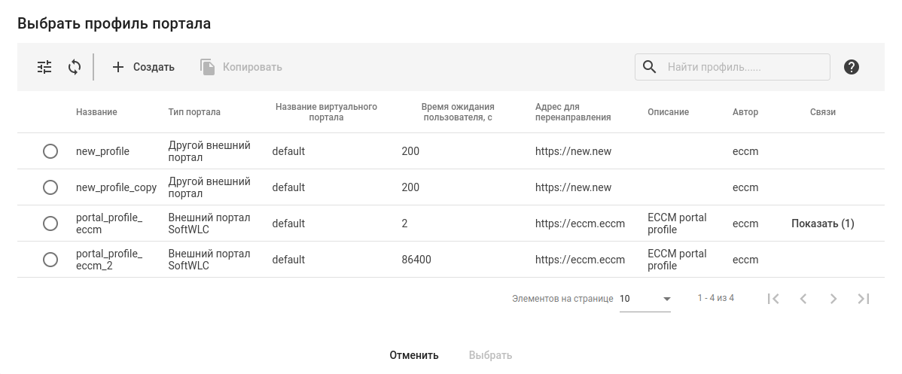Select the new_profile radio button

(x=50, y=151)
